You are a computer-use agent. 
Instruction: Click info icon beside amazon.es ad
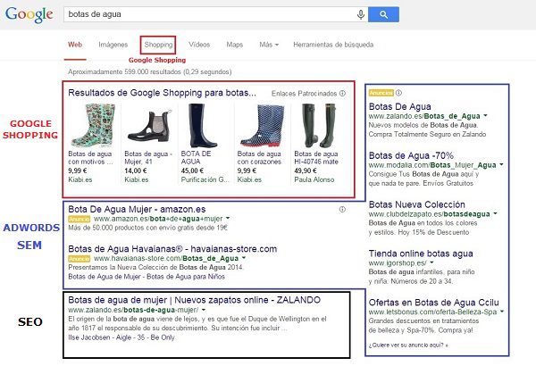(x=342, y=209)
